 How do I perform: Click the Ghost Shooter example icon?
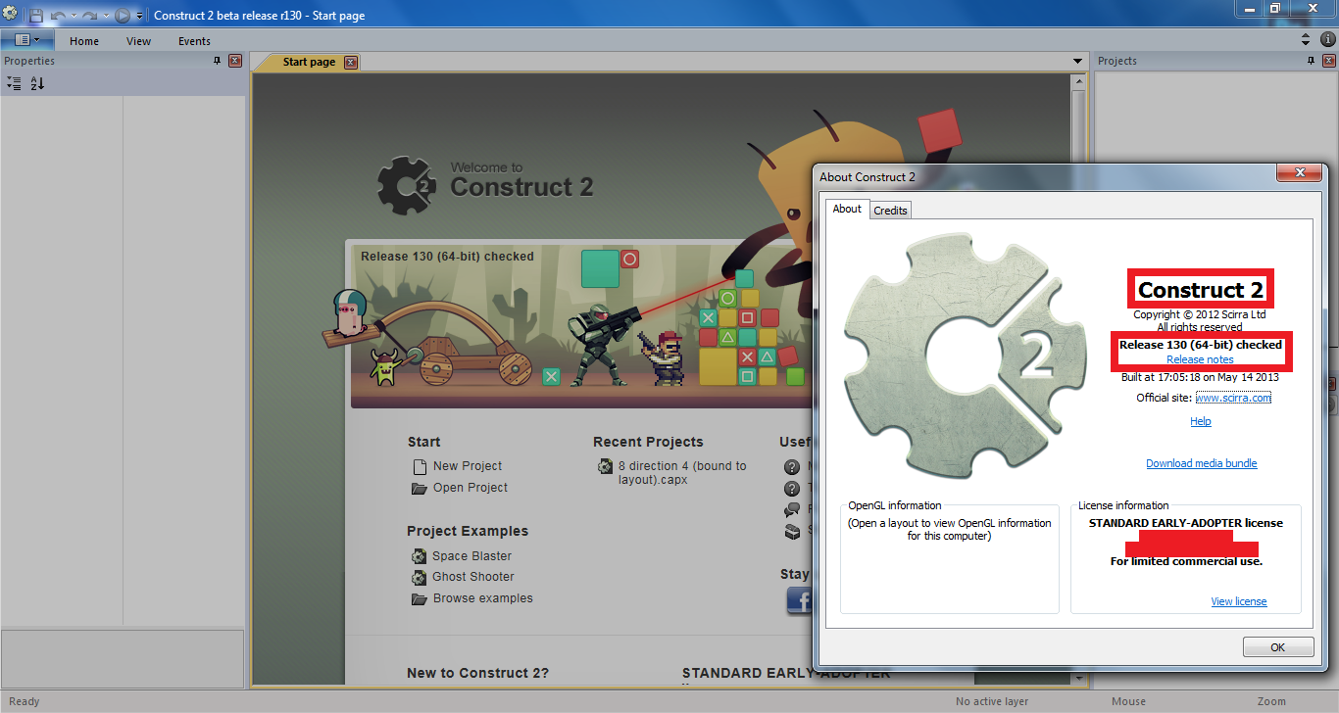(420, 577)
